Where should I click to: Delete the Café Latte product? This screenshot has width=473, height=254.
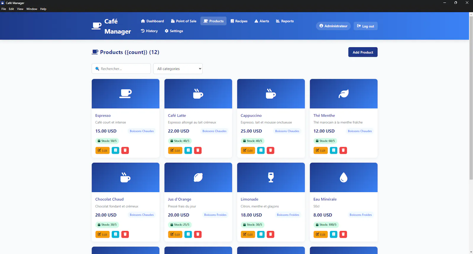click(198, 150)
